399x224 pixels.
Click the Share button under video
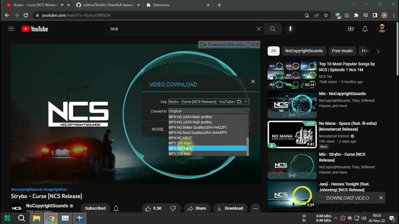197,208
